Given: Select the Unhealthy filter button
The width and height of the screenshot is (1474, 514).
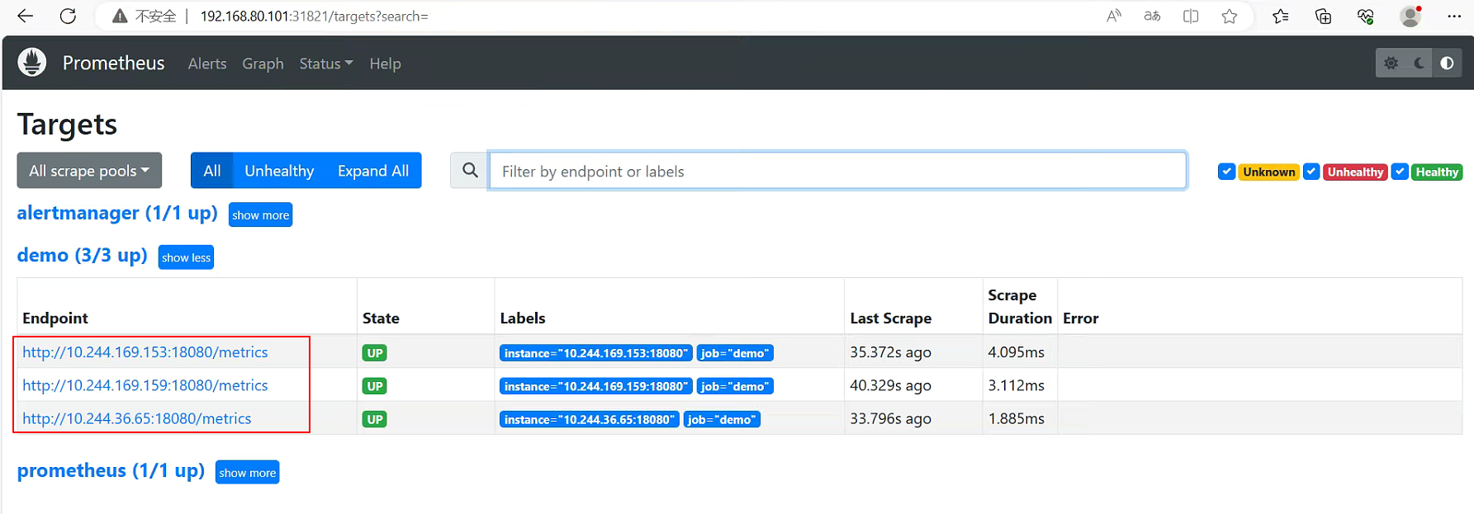Looking at the screenshot, I should tap(279, 170).
